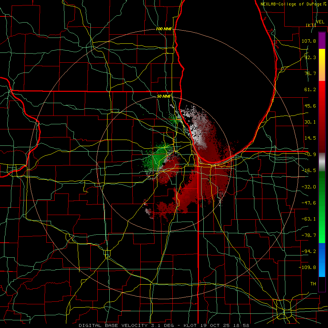328x328 pixels.
Task: Pick the -0.9 velocity scale value
Action: pyautogui.click(x=310, y=155)
